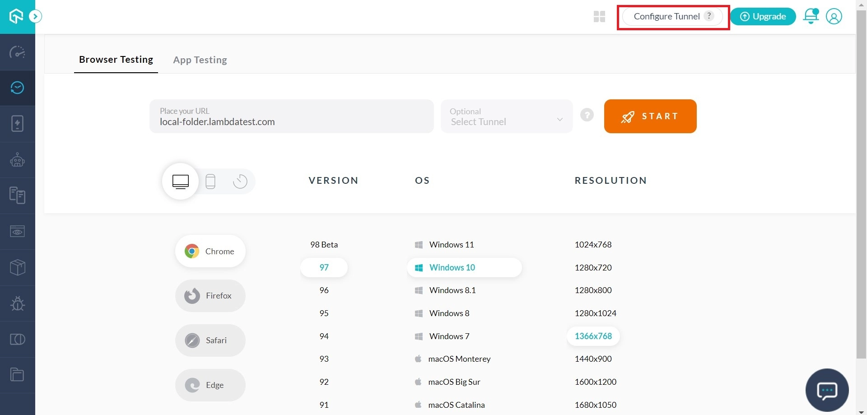Open the visual regression eye icon
The image size is (867, 415).
coord(17,232)
